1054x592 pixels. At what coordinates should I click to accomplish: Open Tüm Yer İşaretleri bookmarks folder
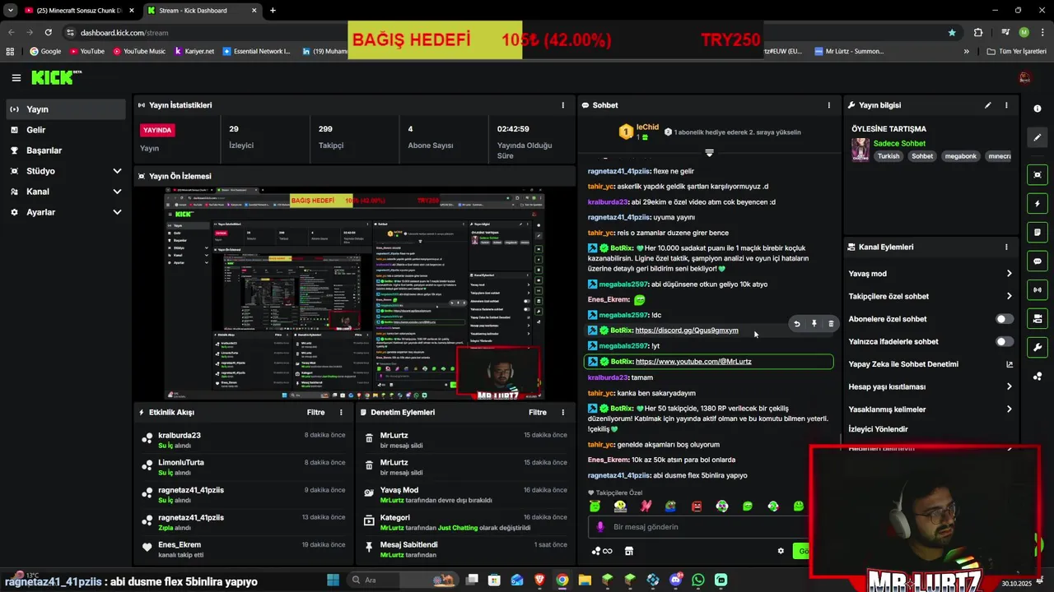tap(1016, 51)
